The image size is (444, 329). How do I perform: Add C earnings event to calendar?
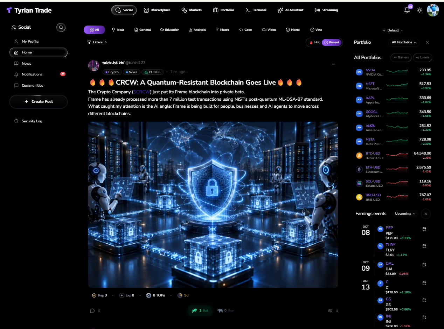(424, 283)
